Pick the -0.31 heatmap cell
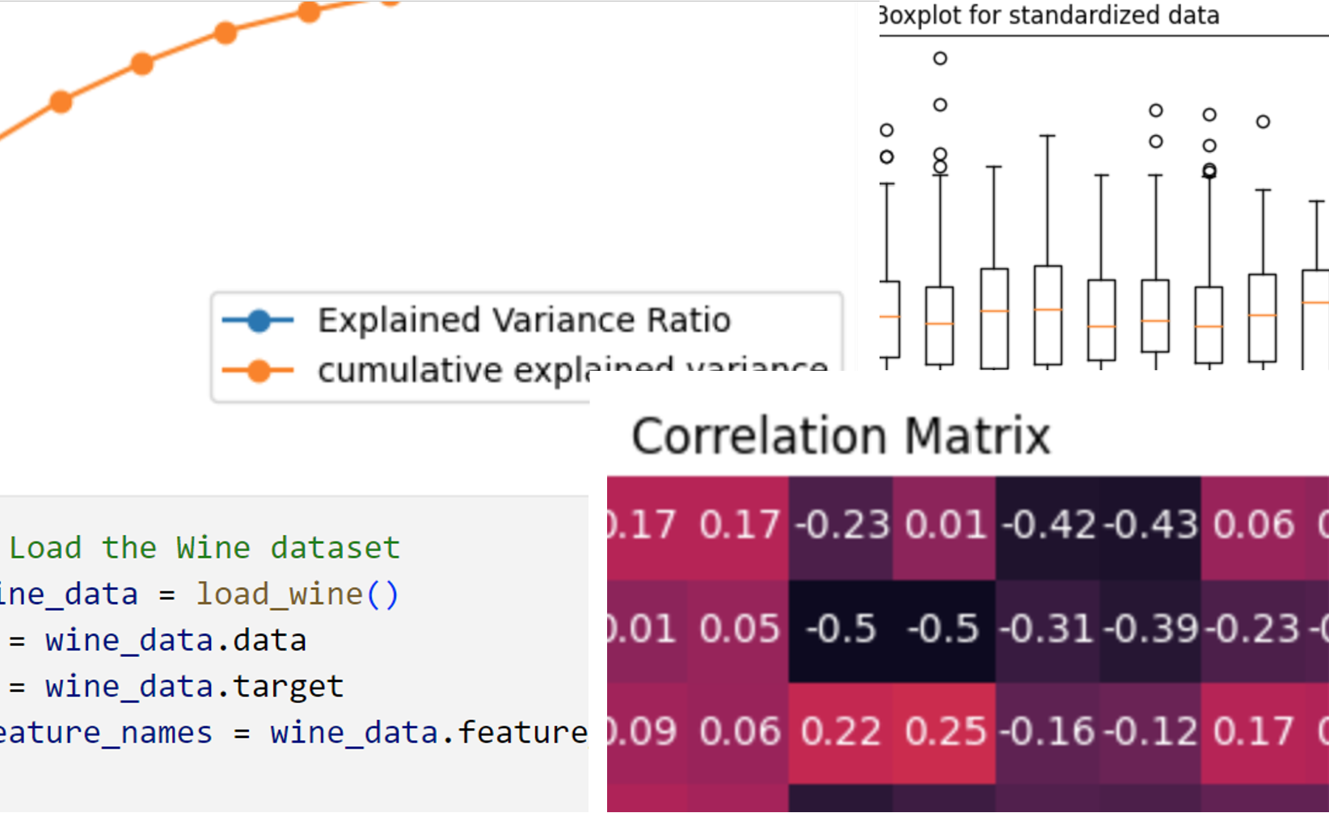 point(1048,629)
